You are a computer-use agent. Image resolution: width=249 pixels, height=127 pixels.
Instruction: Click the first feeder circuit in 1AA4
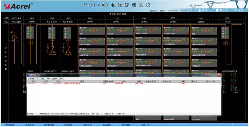click(92, 31)
